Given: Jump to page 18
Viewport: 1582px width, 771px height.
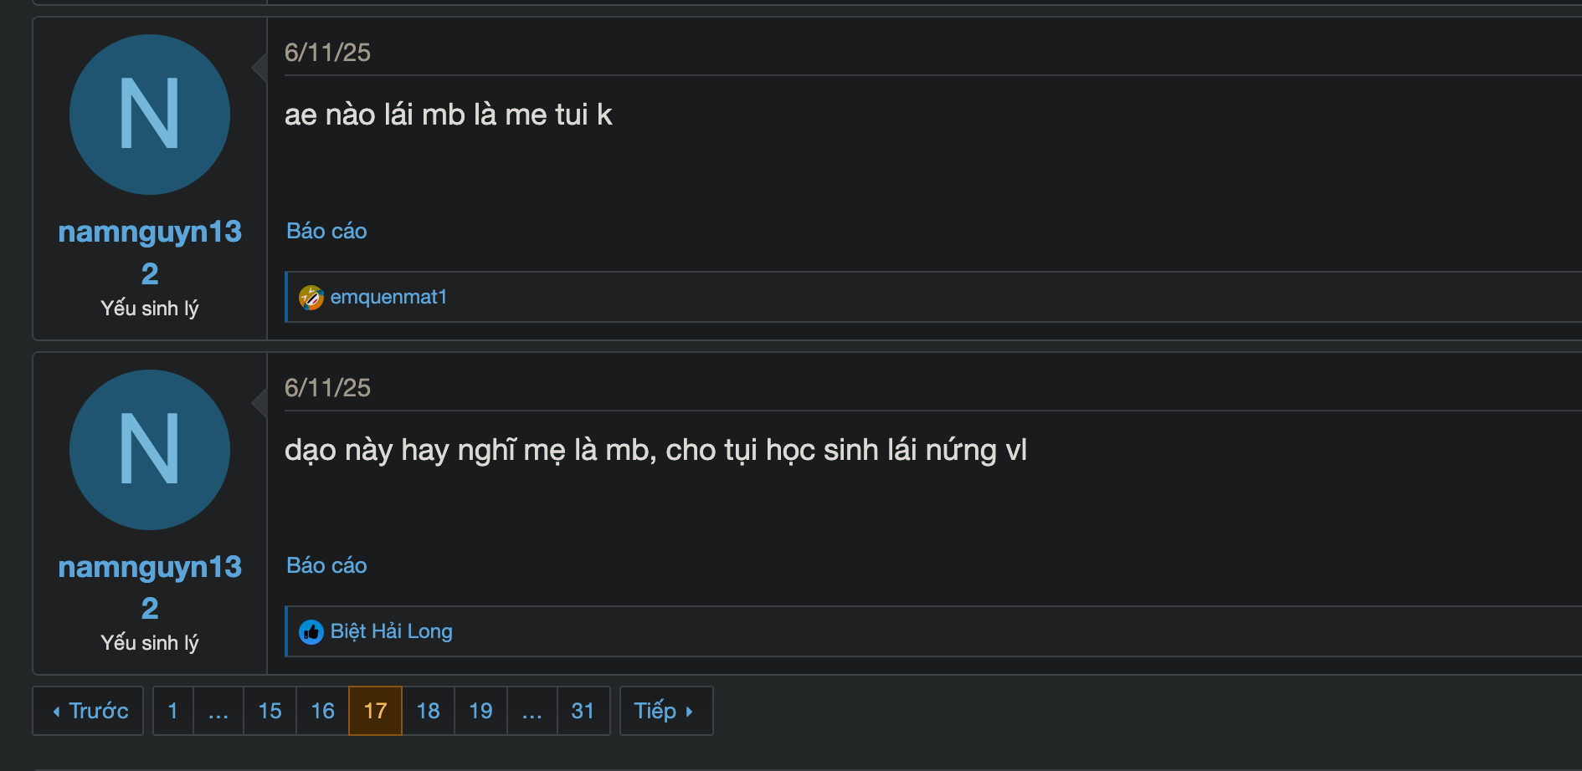Looking at the screenshot, I should pos(428,710).
